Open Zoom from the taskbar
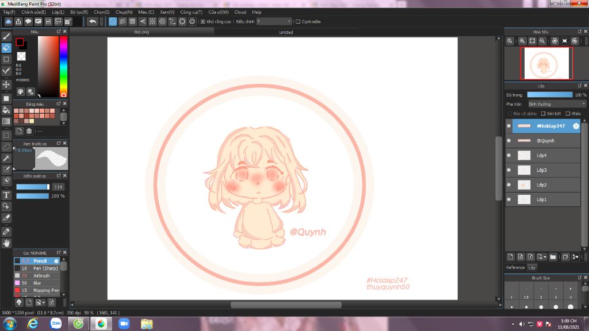Screen dimensions: 589x331 [124, 323]
